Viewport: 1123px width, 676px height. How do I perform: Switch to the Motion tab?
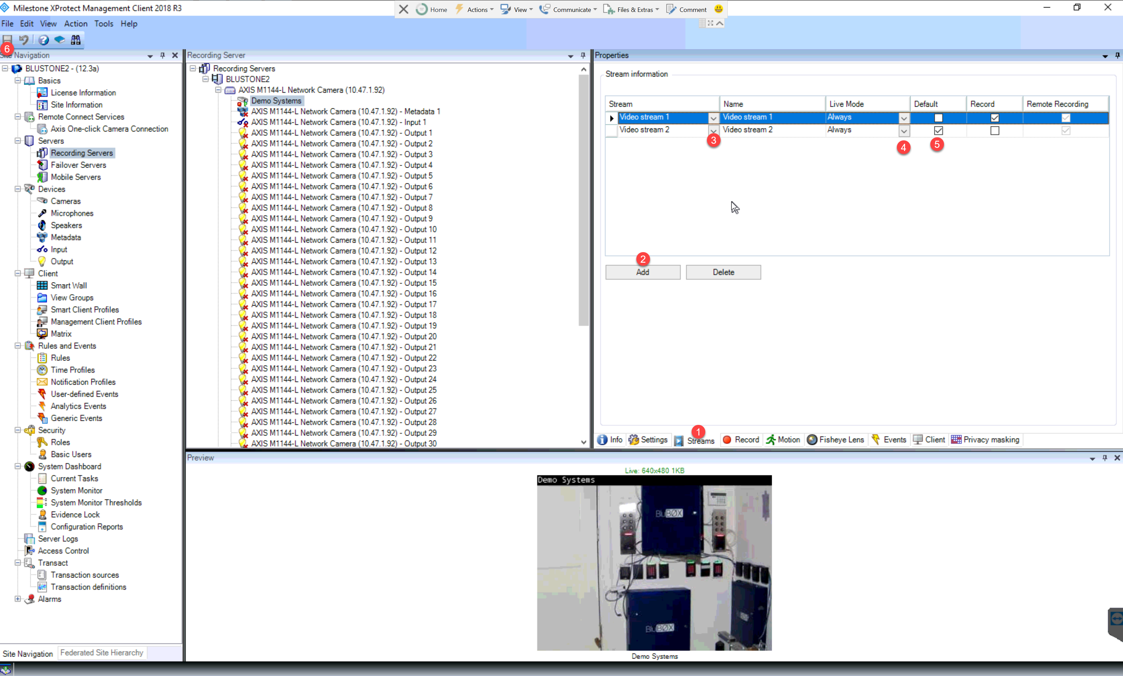[783, 440]
